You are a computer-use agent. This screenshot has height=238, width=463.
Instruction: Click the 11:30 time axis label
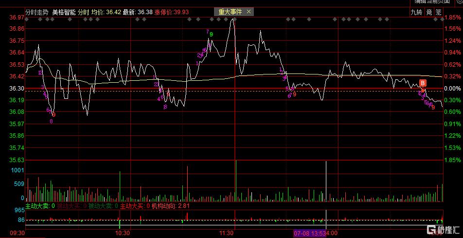[x=227, y=233]
